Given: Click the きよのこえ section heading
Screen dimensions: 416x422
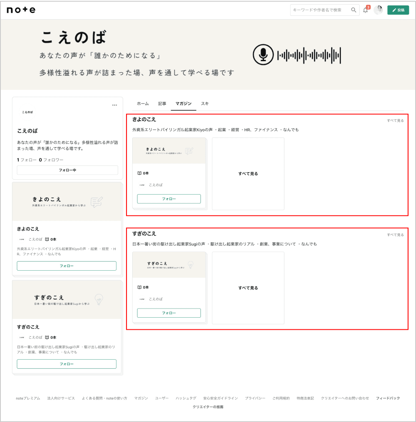Looking at the screenshot, I should coord(144,119).
